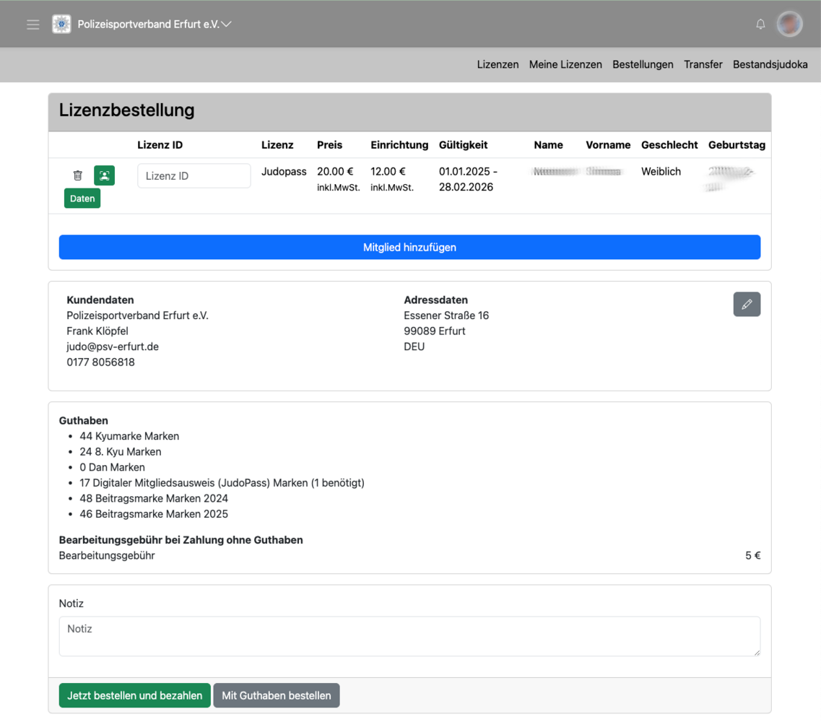Click the Polizeisportverband club logo
Screen dimensions: 821x722
pyautogui.click(x=61, y=25)
